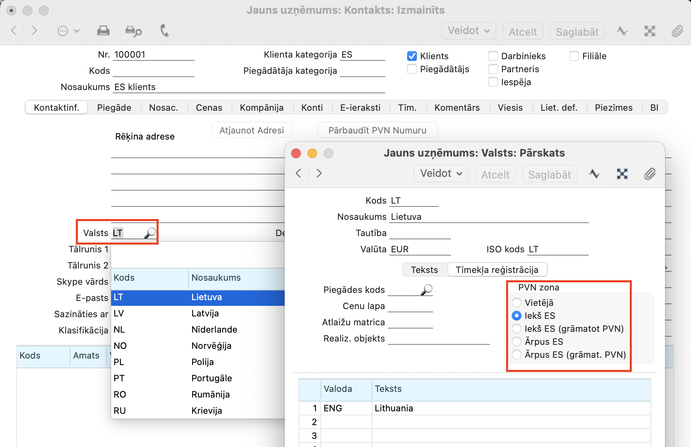Image resolution: width=691 pixels, height=447 pixels.
Task: Click expand-arrows icon in Kontakts toolbar
Action: [650, 31]
